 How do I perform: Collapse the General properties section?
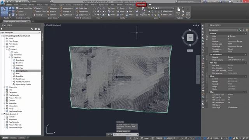(x=245, y=34)
